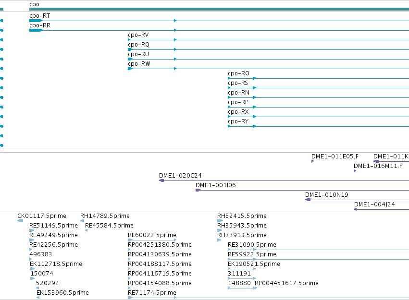Select the EK153960.5prime EST label
This screenshot has width=409, height=300.
pos(62,293)
